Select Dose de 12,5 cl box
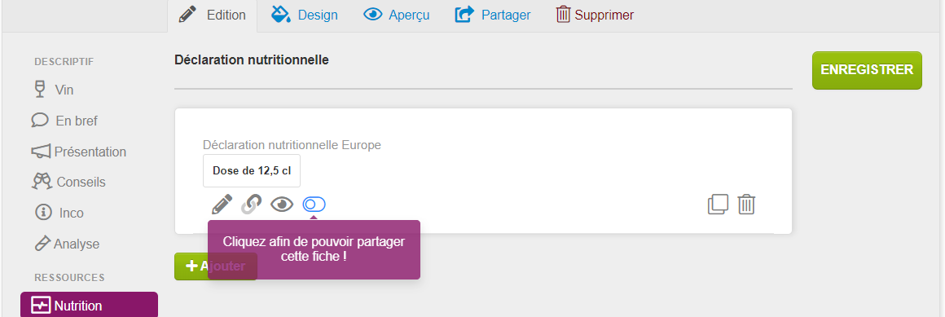 251,170
